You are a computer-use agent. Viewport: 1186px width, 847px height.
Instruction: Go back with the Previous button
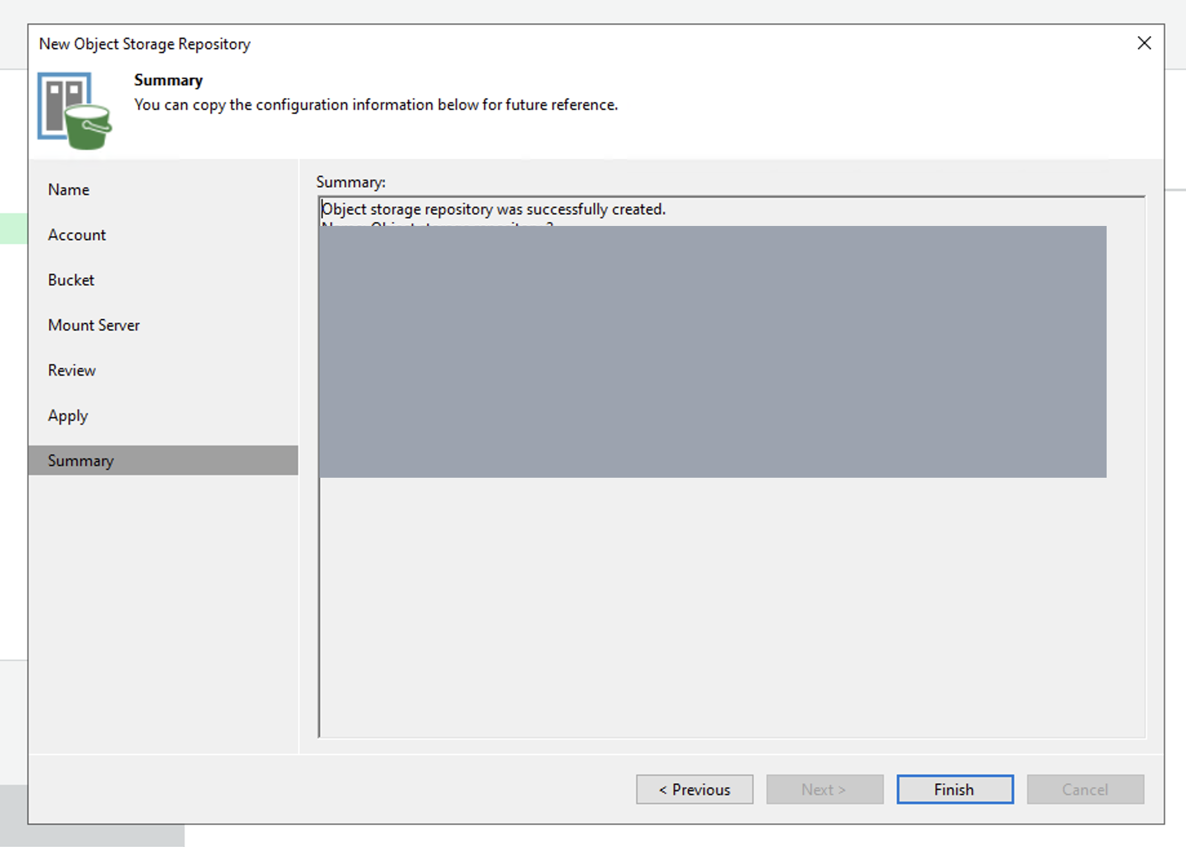(694, 789)
